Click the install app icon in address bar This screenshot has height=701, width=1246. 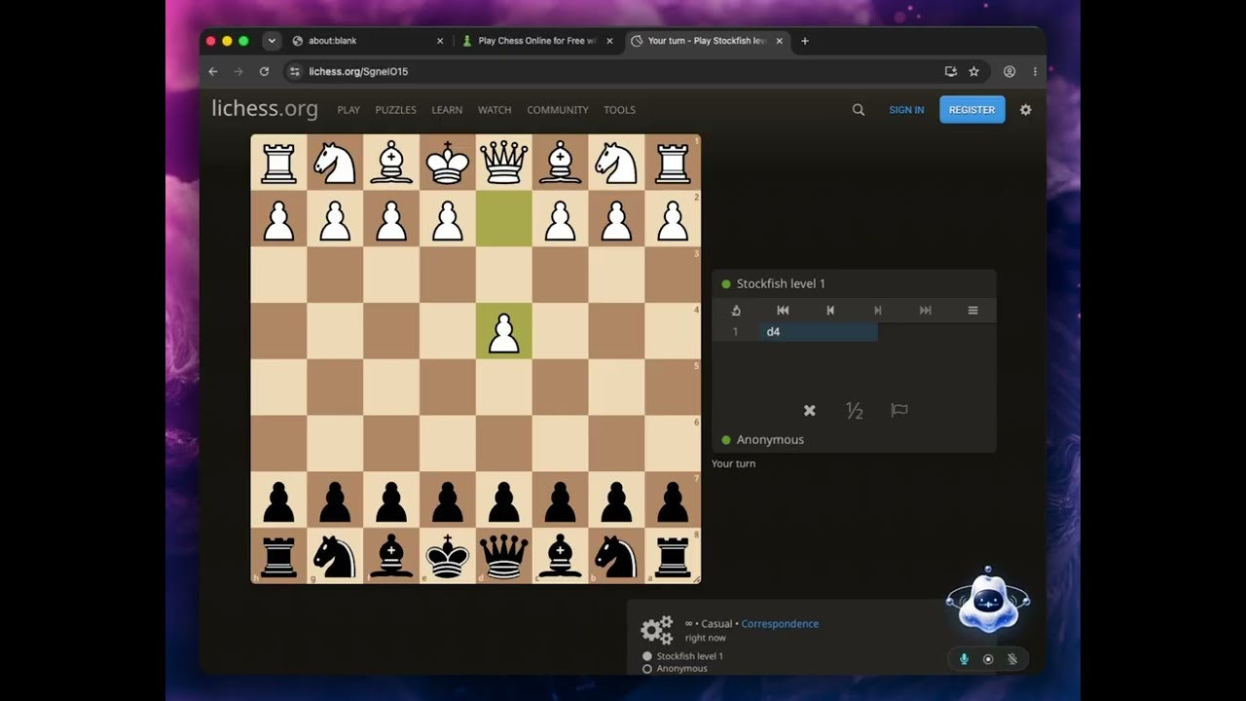[951, 71]
